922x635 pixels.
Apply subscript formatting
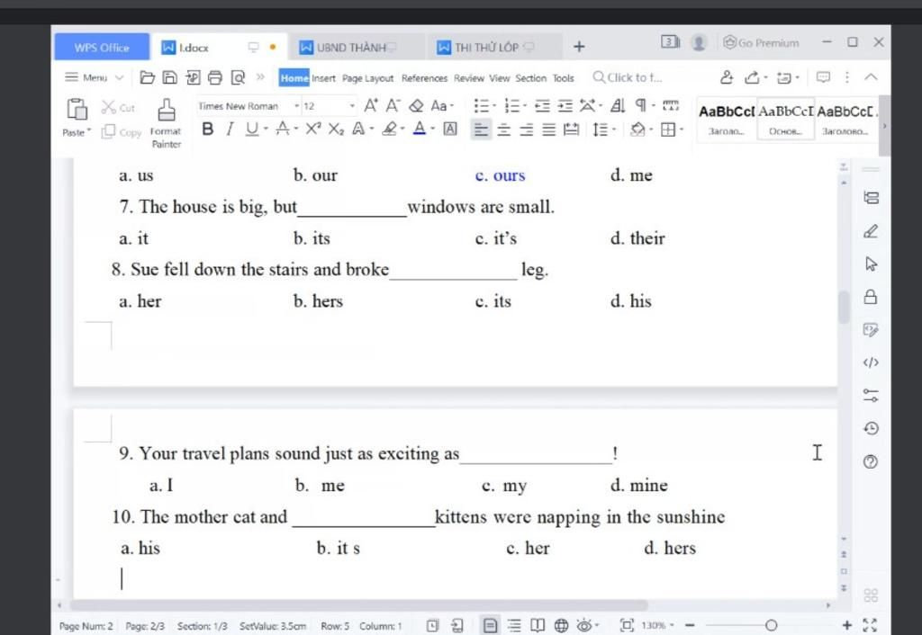point(336,129)
